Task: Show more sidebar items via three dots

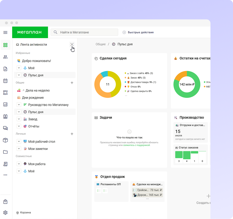Action: click(x=5, y=175)
